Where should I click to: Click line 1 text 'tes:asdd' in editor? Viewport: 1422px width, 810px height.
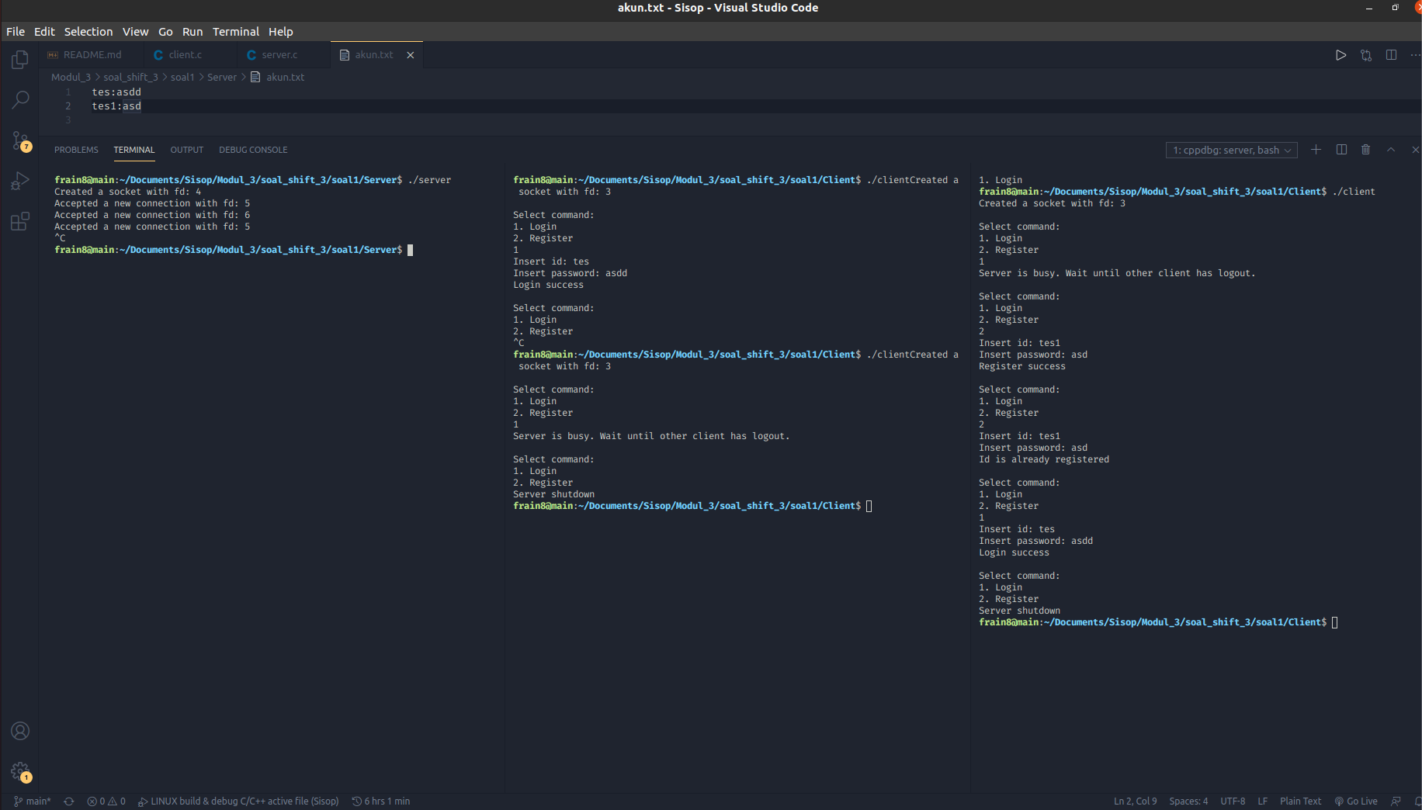point(116,92)
